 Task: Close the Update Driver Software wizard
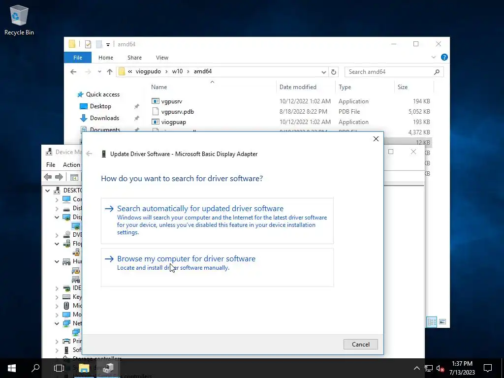pyautogui.click(x=376, y=139)
